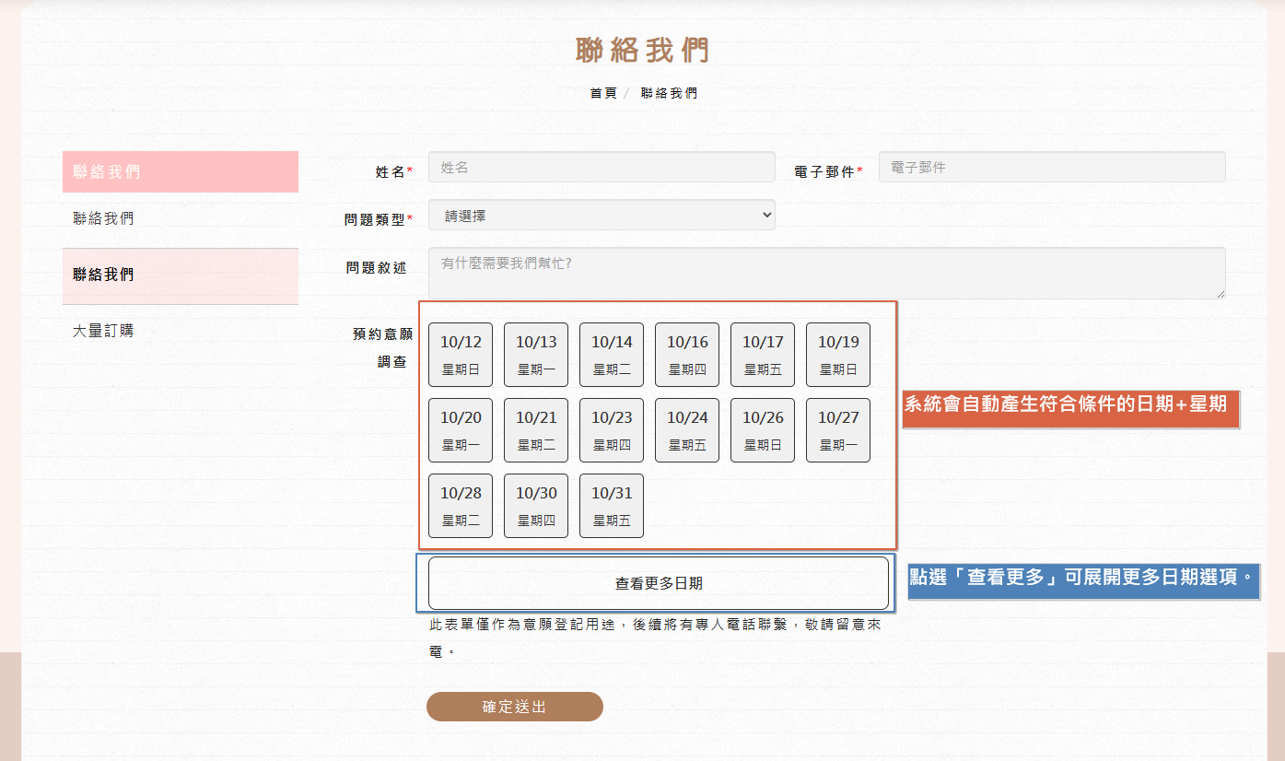This screenshot has height=761, width=1285.
Task: Select the 10/17 星期五 date button
Action: click(763, 355)
